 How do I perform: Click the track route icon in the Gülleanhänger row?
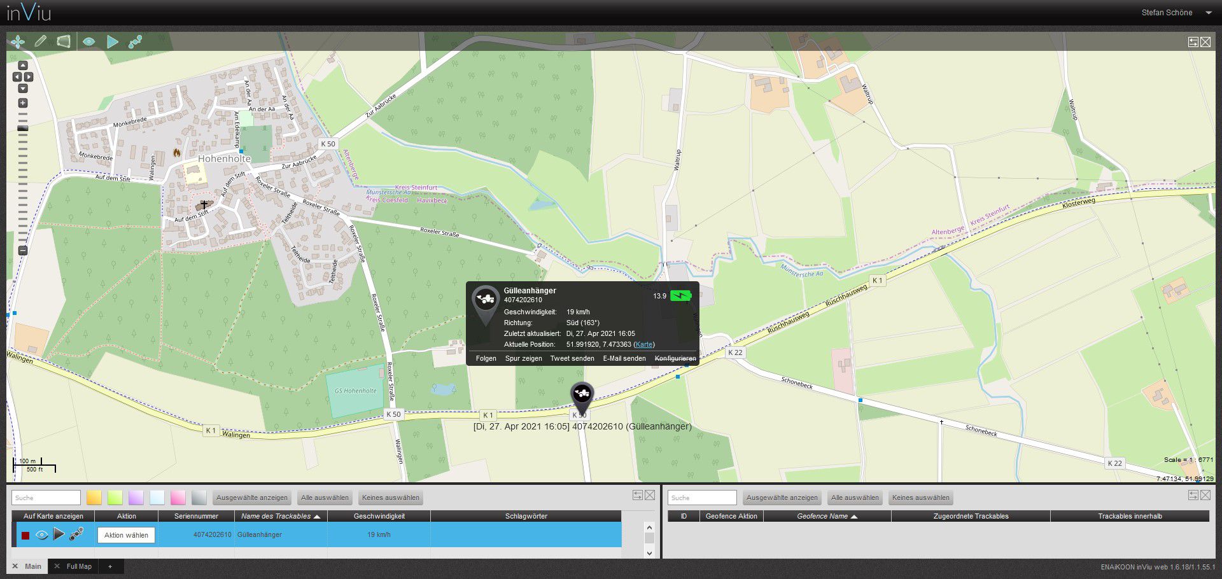pos(76,535)
